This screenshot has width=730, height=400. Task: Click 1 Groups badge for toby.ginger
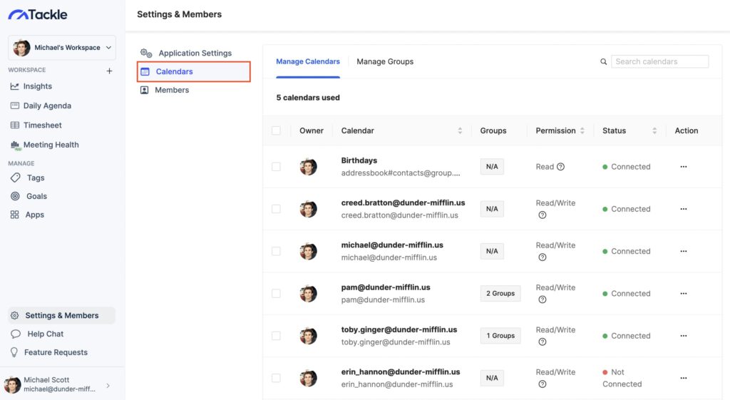500,336
